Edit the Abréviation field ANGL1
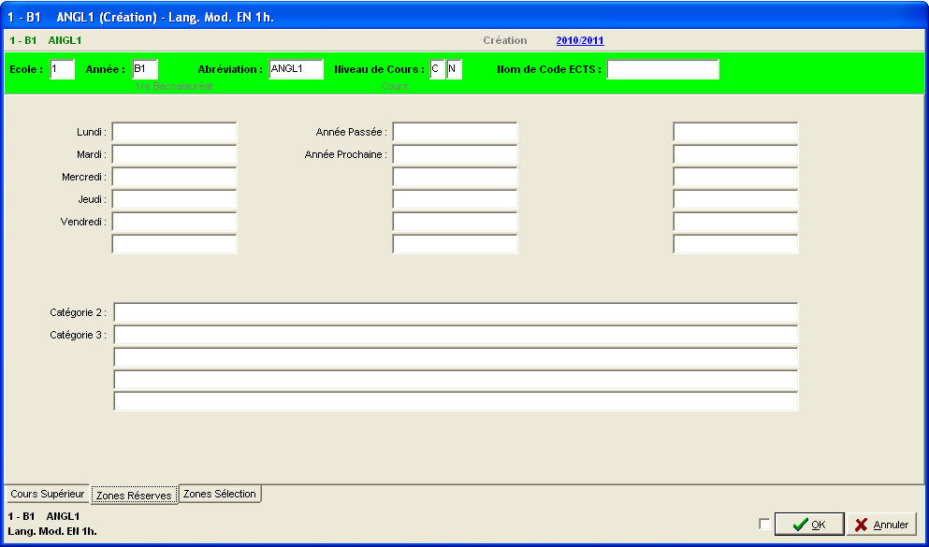 (297, 69)
